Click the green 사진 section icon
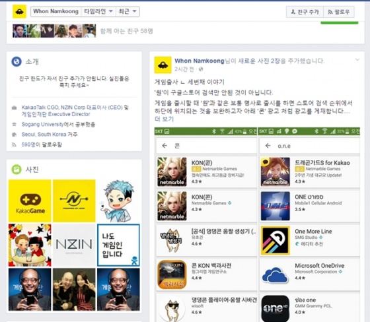The width and height of the screenshot is (370, 322). tap(17, 170)
